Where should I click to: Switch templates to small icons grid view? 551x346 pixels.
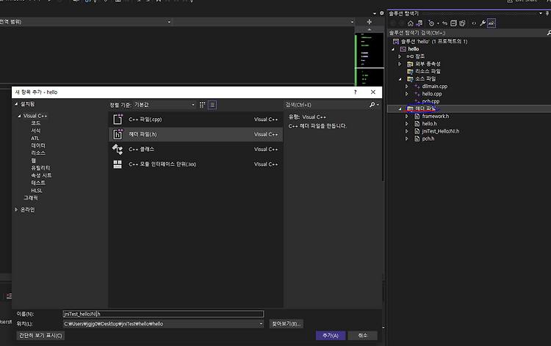[x=203, y=105]
